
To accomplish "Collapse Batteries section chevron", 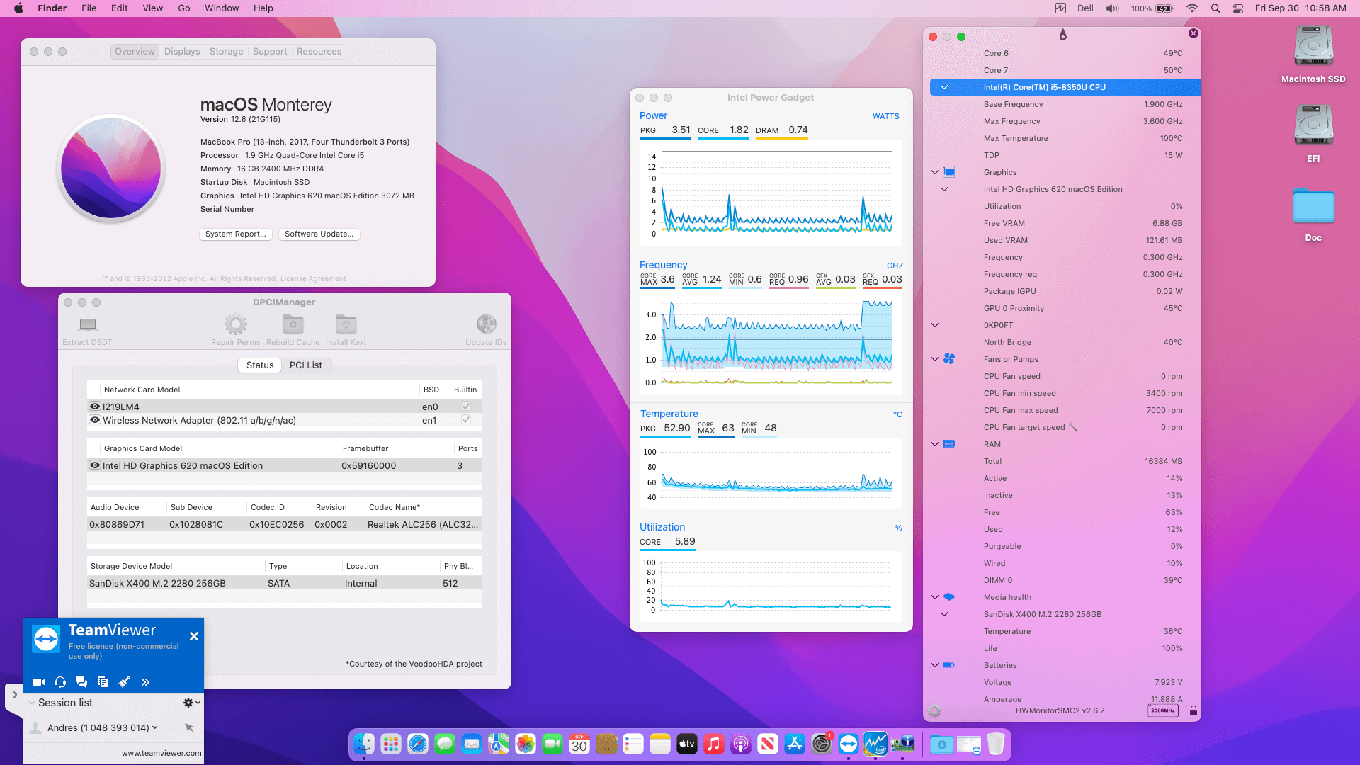I will click(935, 665).
